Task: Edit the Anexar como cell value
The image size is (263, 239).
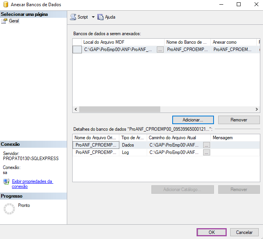Action: (x=234, y=50)
